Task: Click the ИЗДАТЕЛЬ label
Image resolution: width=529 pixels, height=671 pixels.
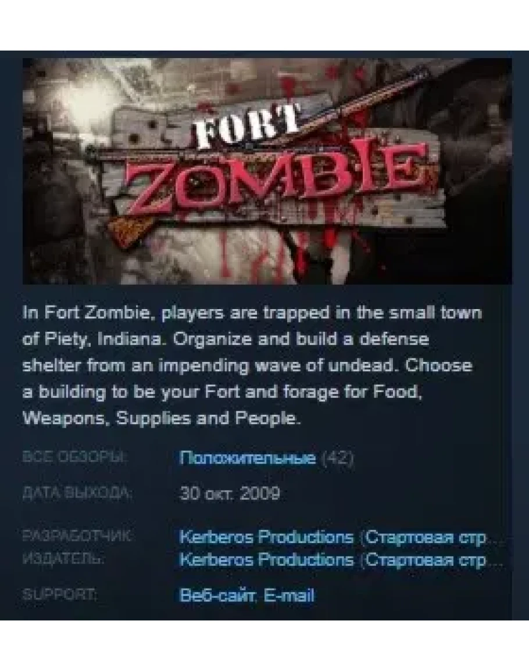Action: 63,558
